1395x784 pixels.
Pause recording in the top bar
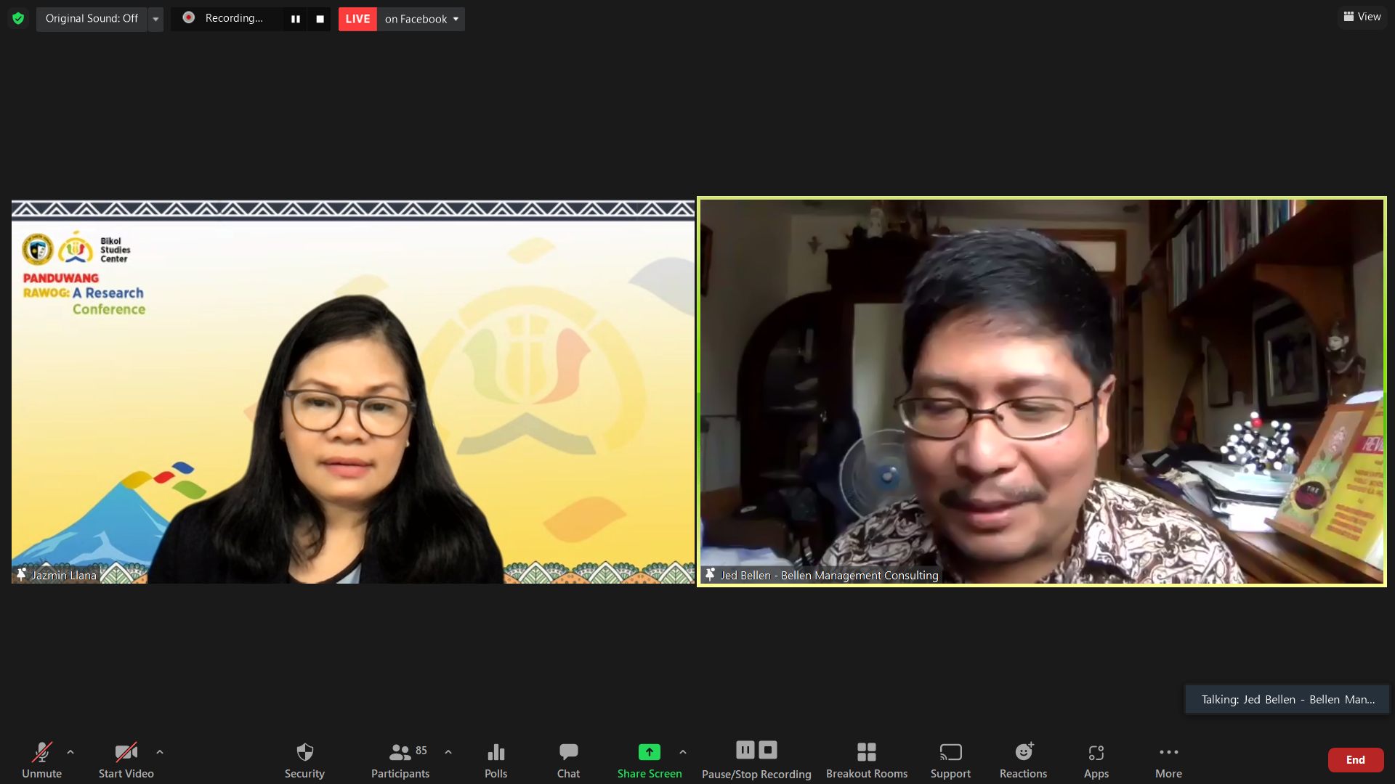tap(295, 19)
